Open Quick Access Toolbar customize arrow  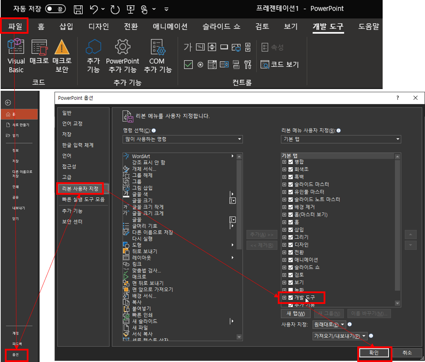click(x=166, y=9)
